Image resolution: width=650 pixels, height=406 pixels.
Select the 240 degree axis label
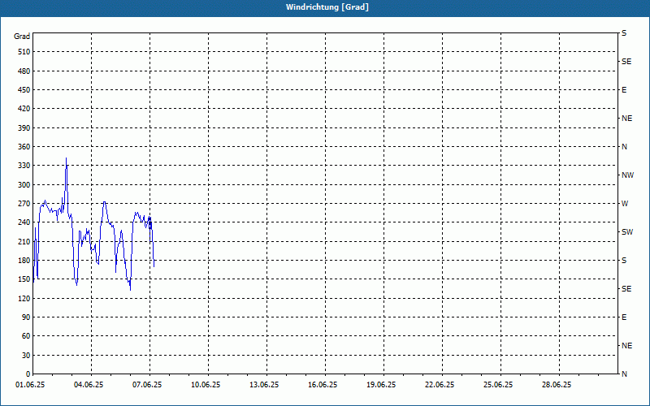[x=24, y=222]
